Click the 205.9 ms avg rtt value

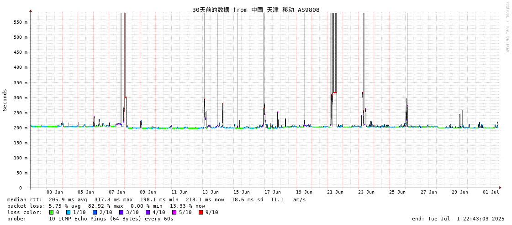tap(68, 199)
